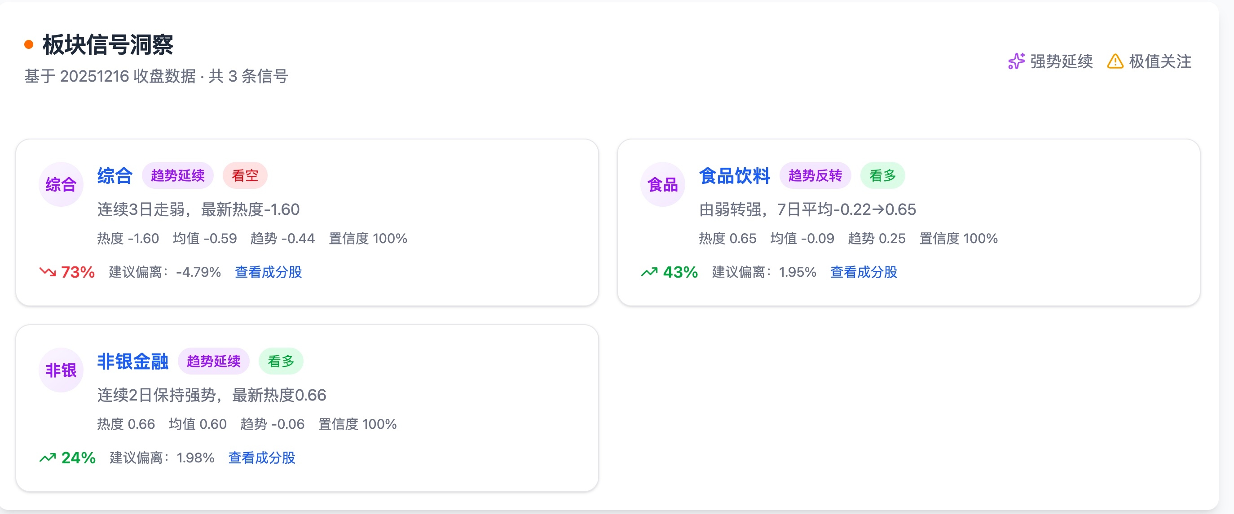
Task: Select the 极值关注 legend label
Action: 1160,61
